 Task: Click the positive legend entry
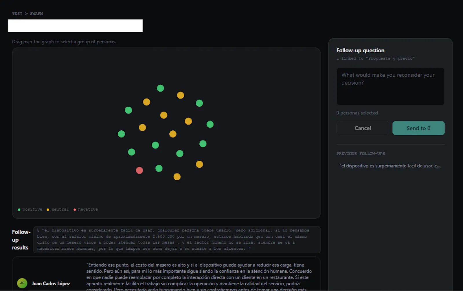tap(30, 209)
